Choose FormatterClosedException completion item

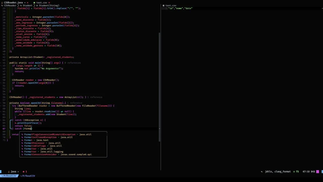pos(63,137)
